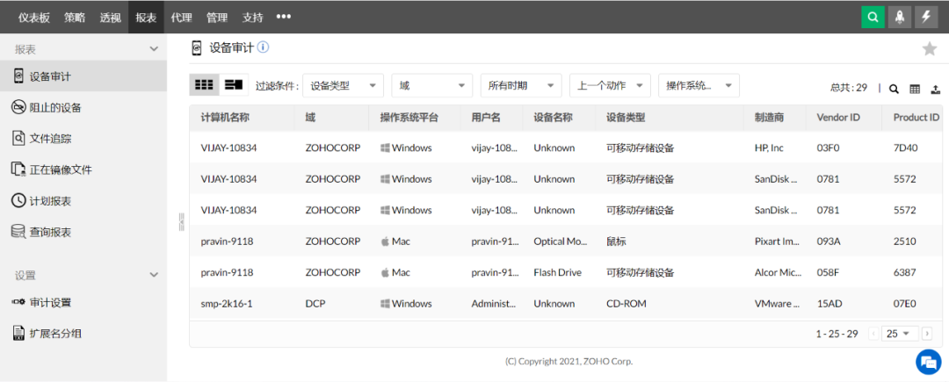This screenshot has width=949, height=382.
Task: Click the device audit page title icon
Action: [x=196, y=48]
